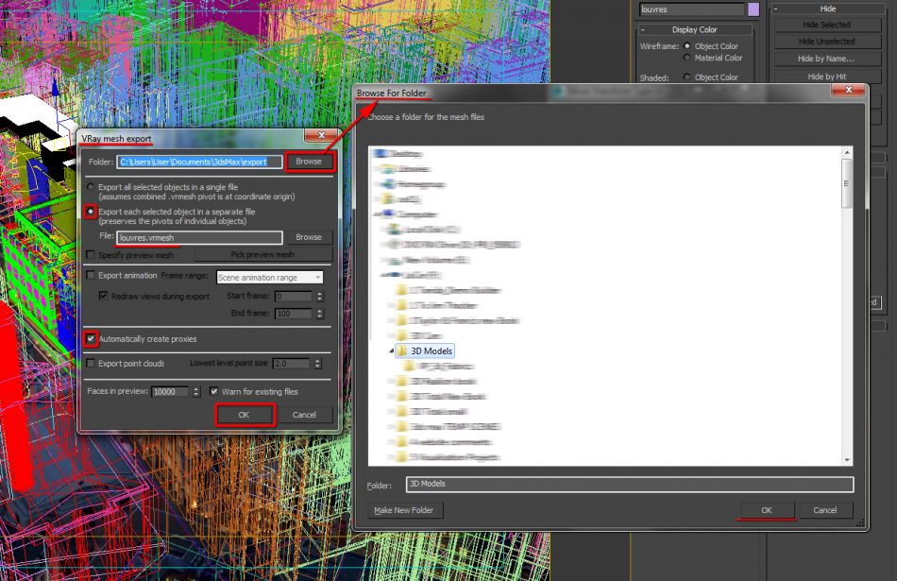Click Cancel in the Browse For Folder dialog
The width and height of the screenshot is (897, 581).
[x=826, y=510]
